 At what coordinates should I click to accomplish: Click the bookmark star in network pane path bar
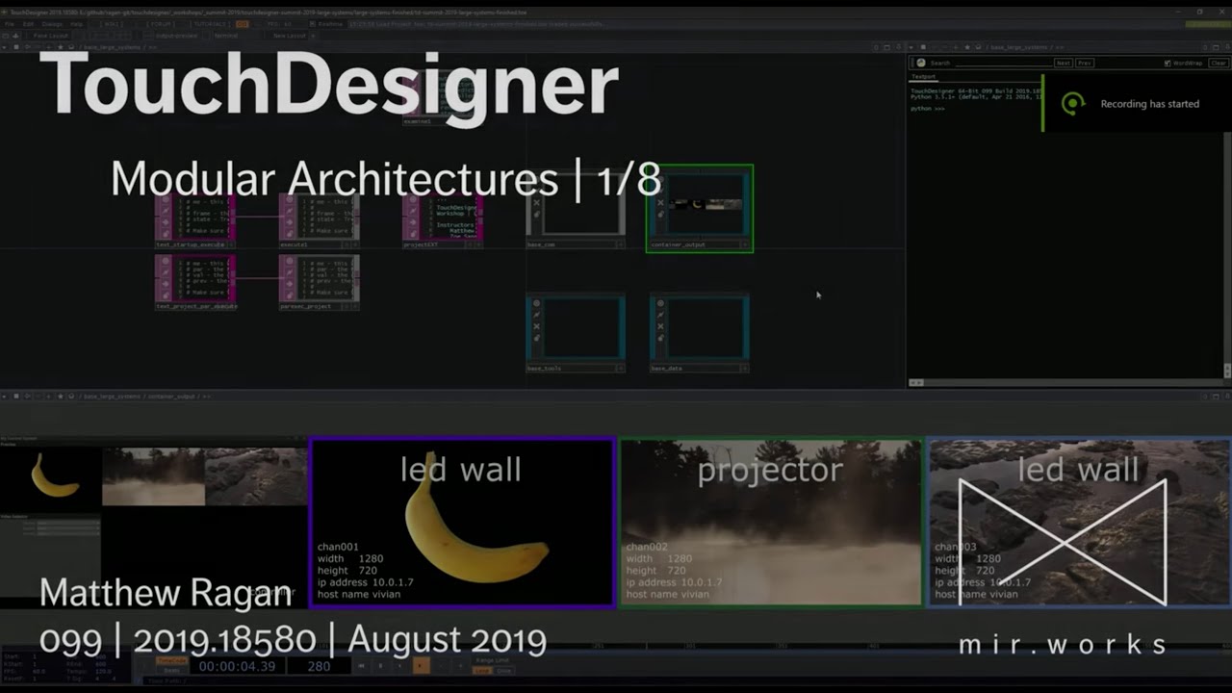(x=60, y=47)
